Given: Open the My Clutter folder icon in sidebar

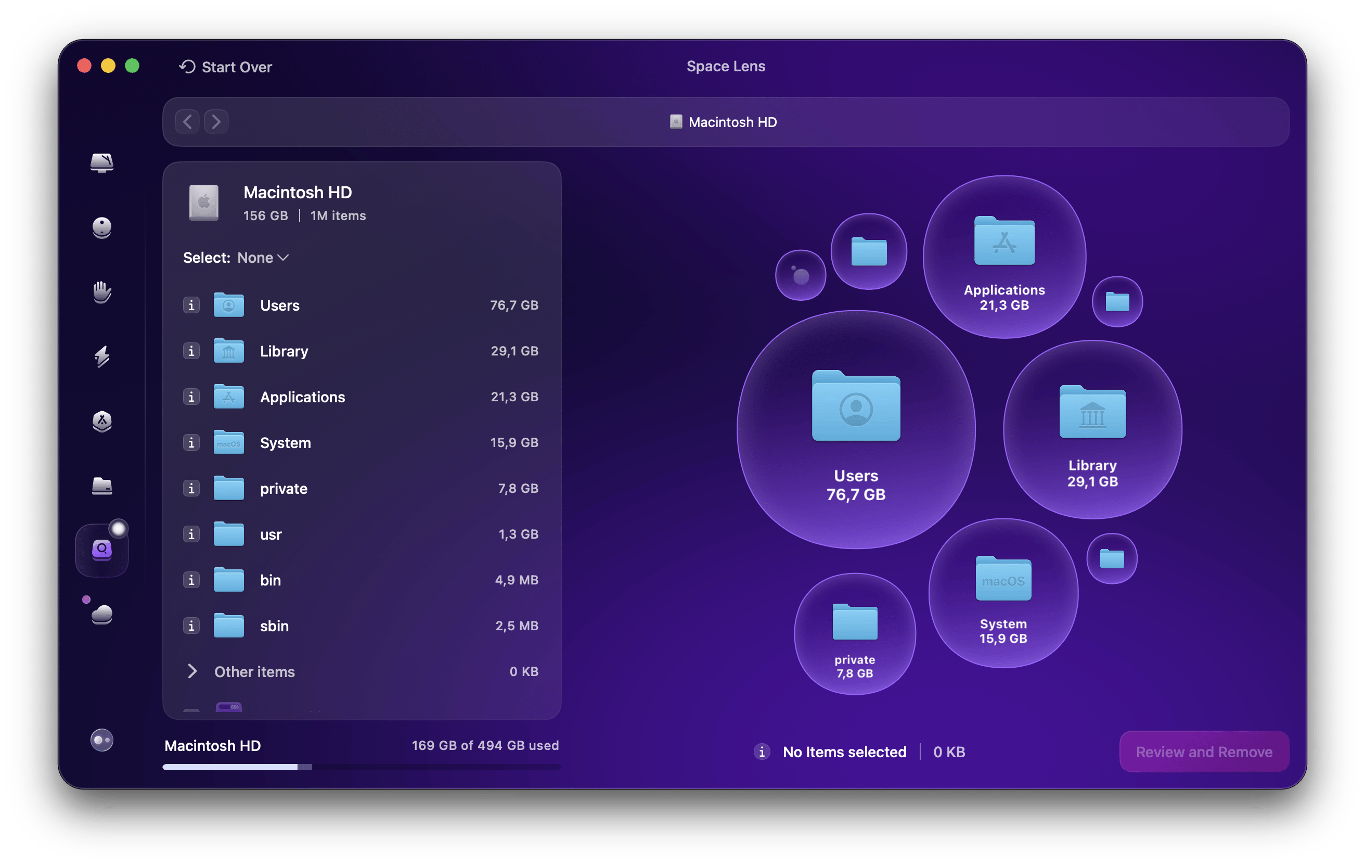Looking at the screenshot, I should 102,487.
